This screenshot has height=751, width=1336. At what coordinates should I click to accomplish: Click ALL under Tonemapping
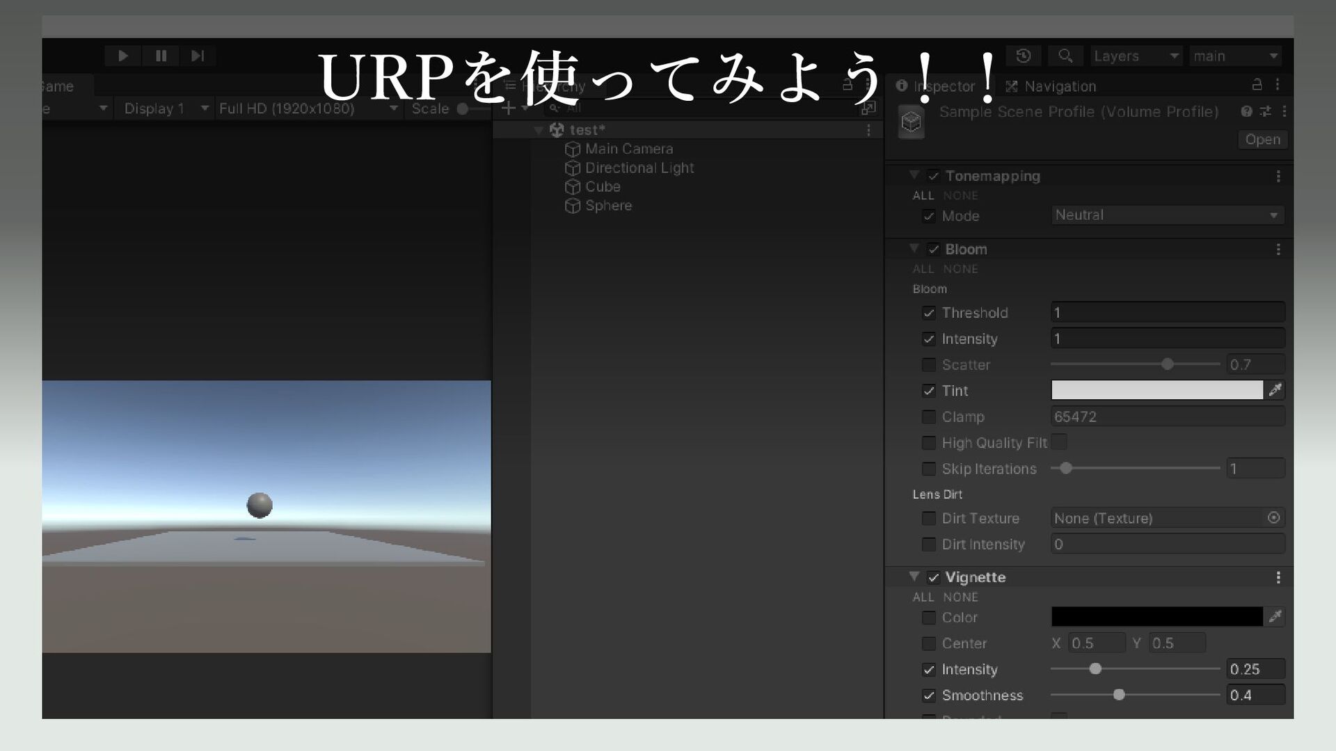tap(923, 196)
